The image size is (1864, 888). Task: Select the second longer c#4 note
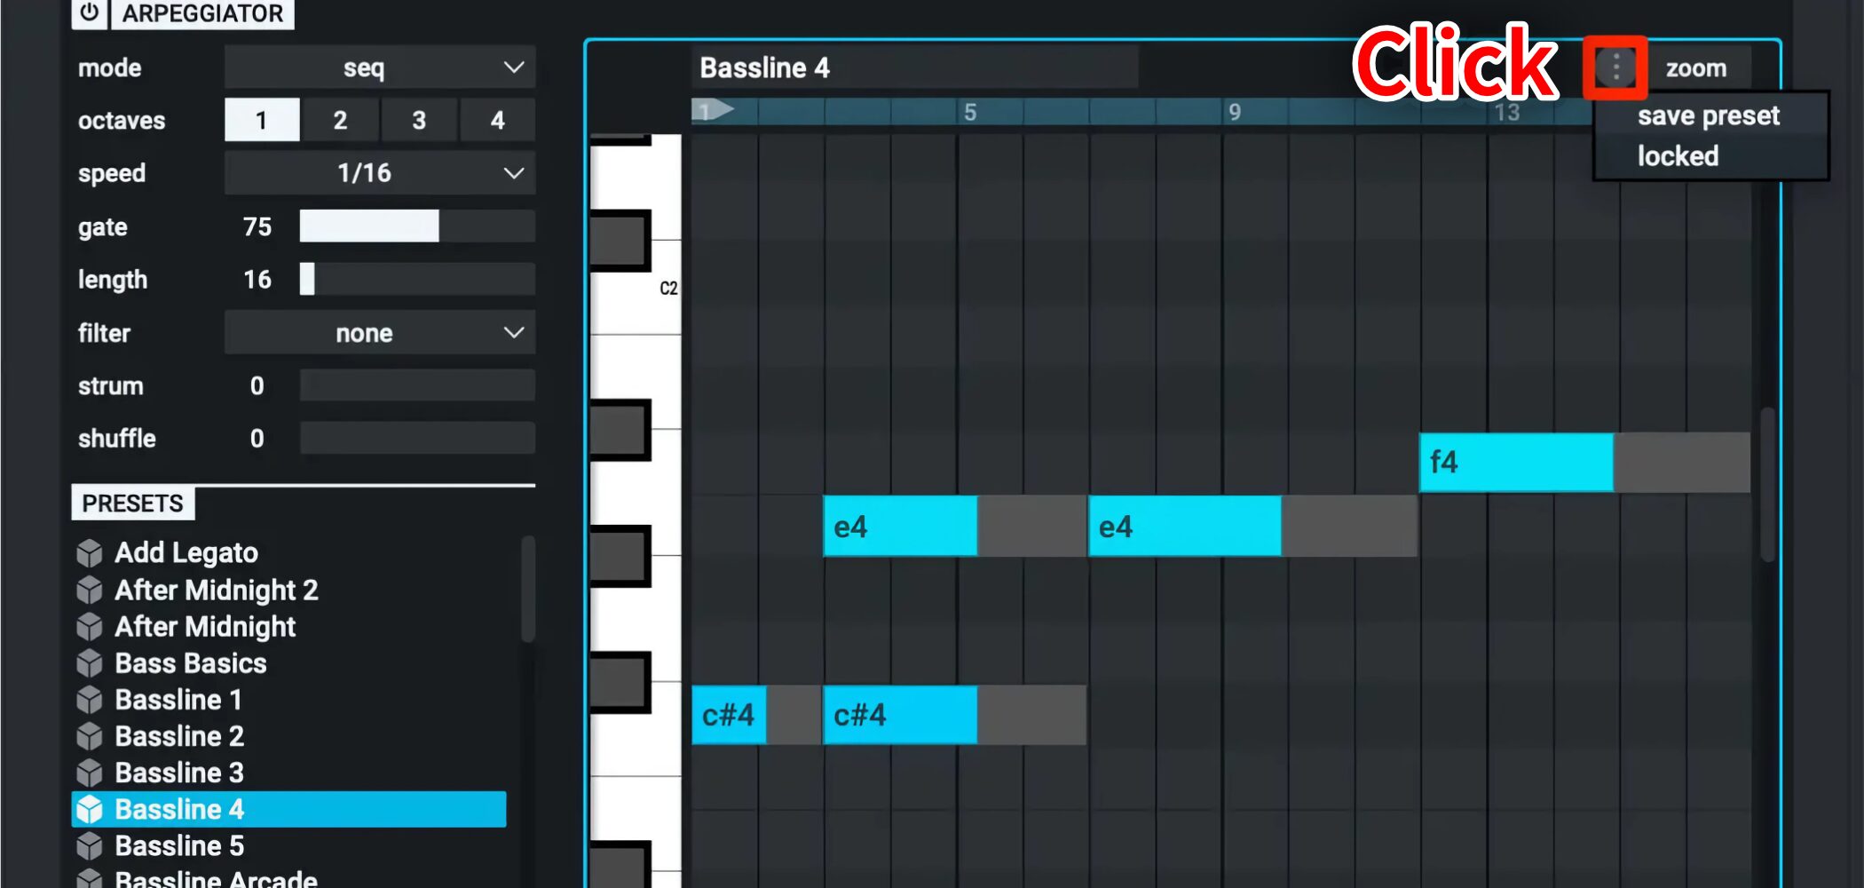tap(900, 715)
